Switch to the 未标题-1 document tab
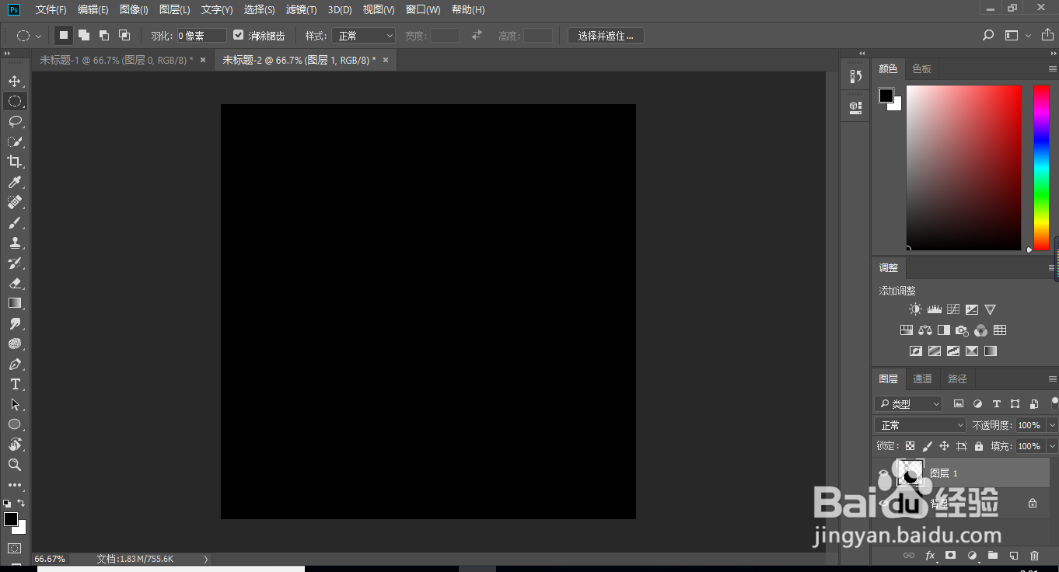1059x572 pixels. (x=117, y=60)
